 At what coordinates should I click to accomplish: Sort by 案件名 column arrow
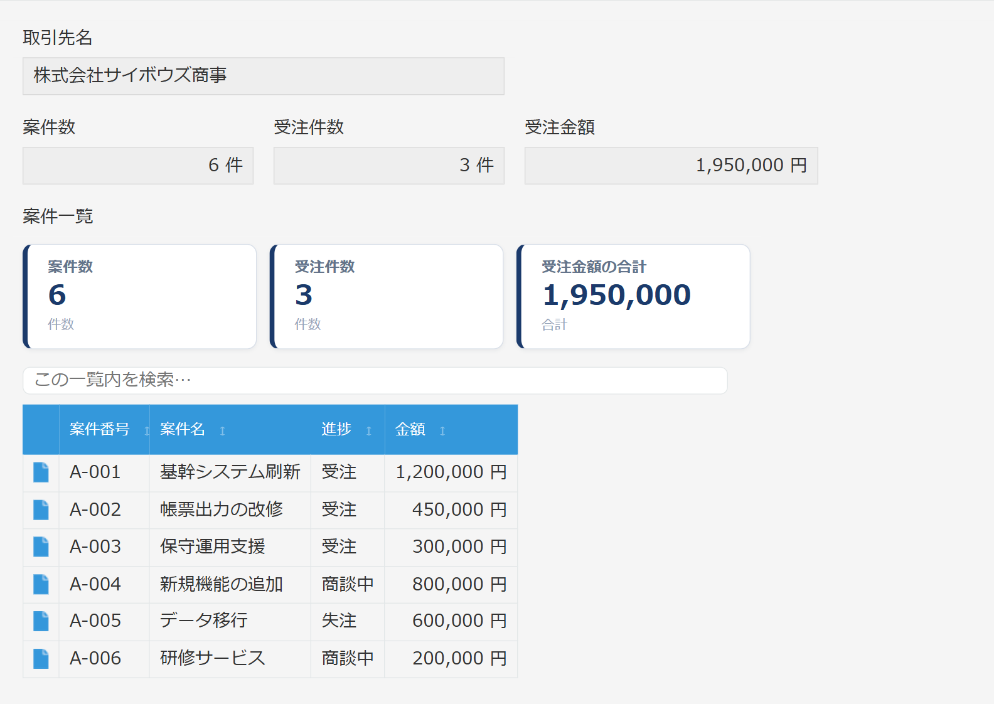pyautogui.click(x=222, y=430)
